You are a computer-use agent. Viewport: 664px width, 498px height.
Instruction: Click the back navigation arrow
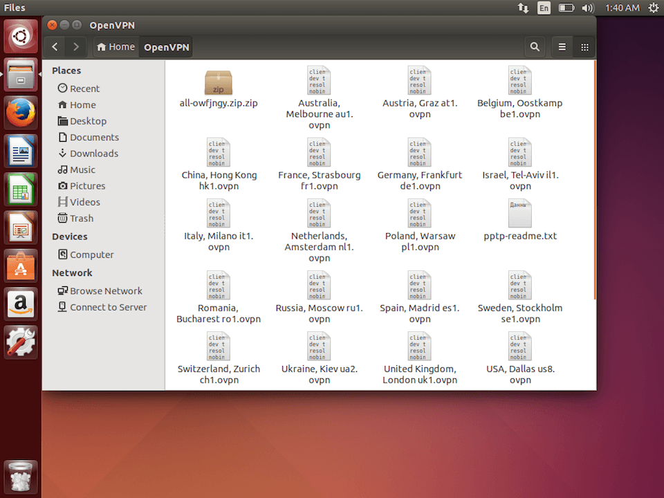(54, 46)
